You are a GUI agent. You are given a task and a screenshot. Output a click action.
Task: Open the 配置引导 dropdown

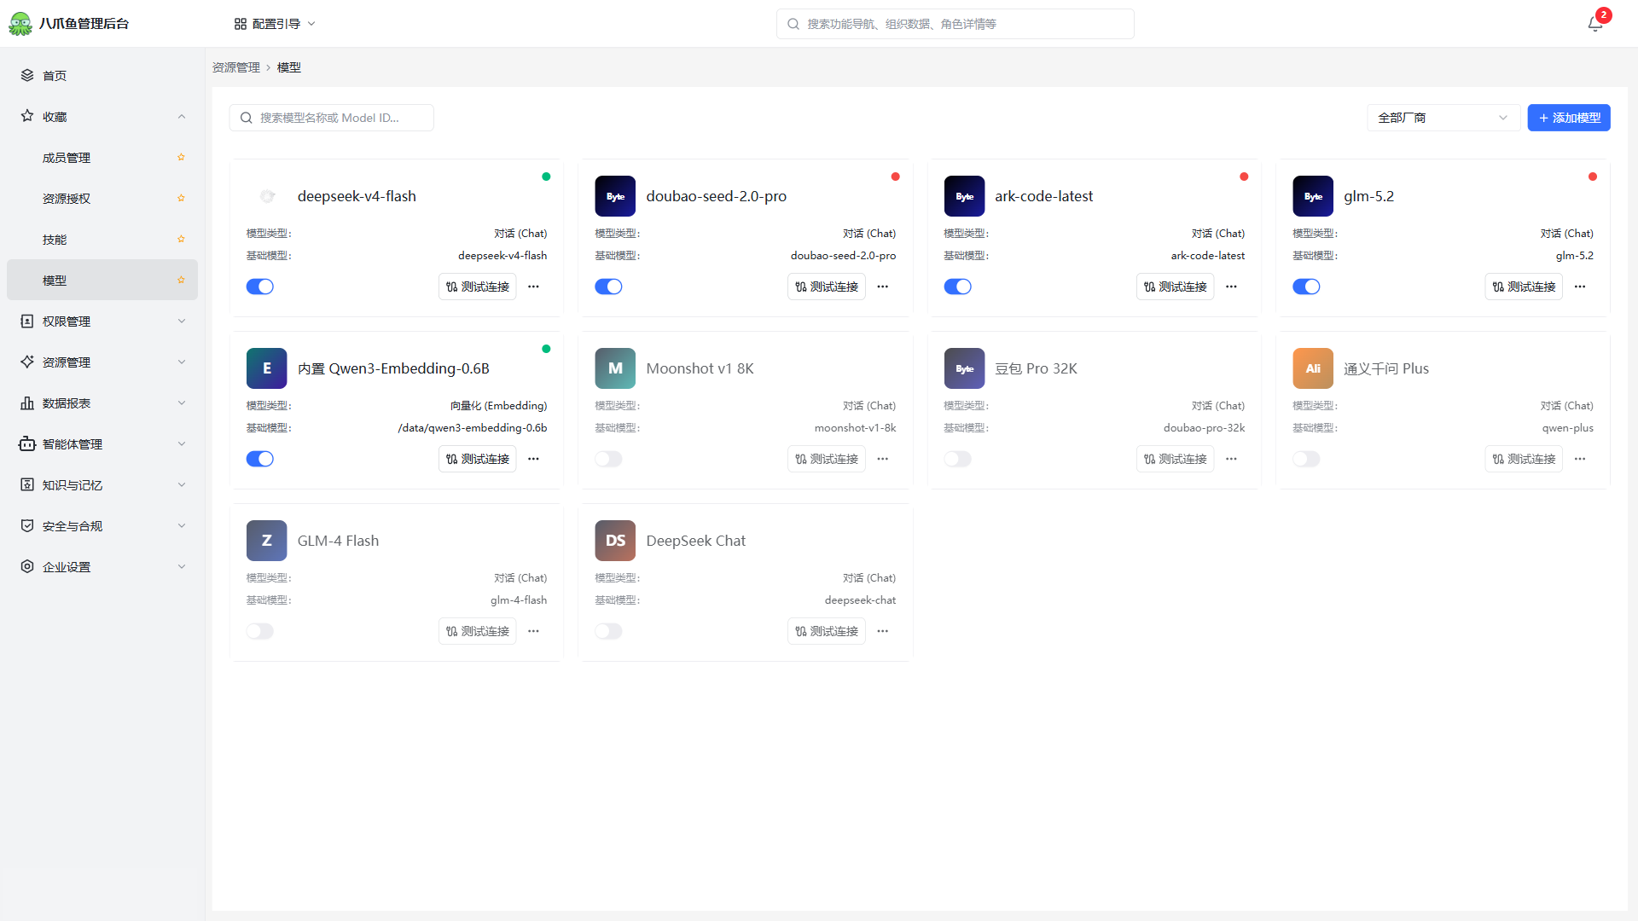[x=275, y=24]
